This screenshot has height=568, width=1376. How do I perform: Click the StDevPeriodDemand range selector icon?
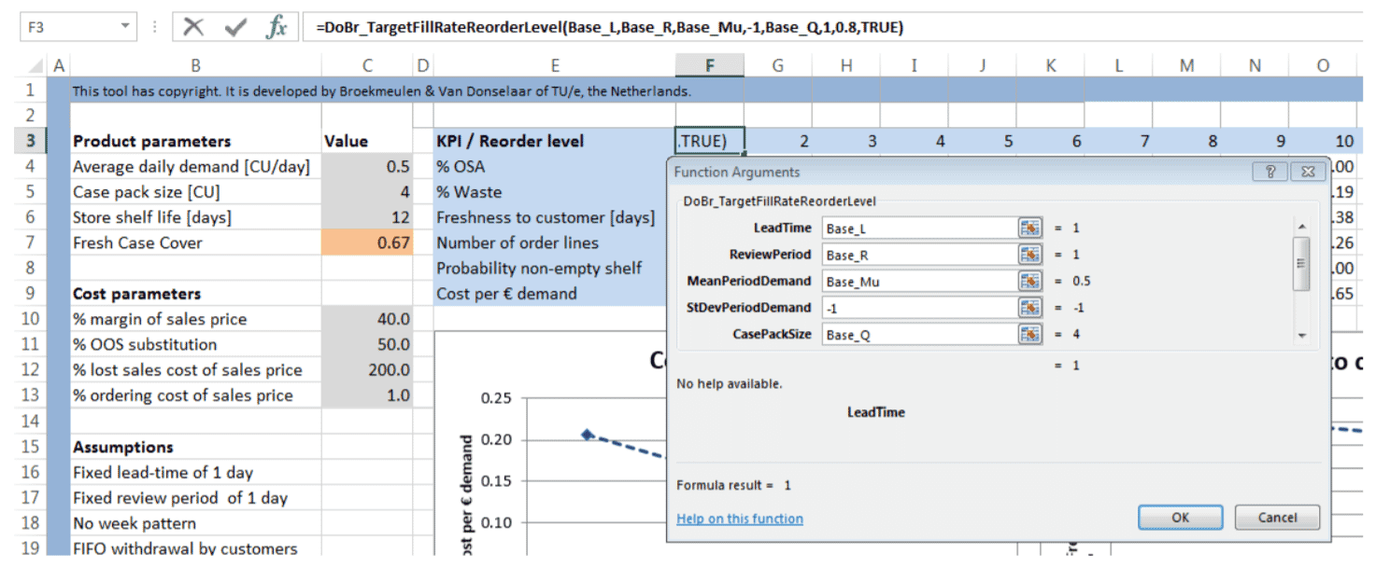(x=1030, y=307)
